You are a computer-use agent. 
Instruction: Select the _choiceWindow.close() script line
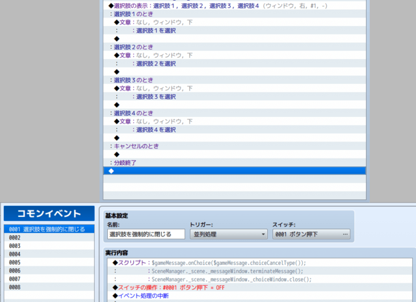pyautogui.click(x=260, y=279)
